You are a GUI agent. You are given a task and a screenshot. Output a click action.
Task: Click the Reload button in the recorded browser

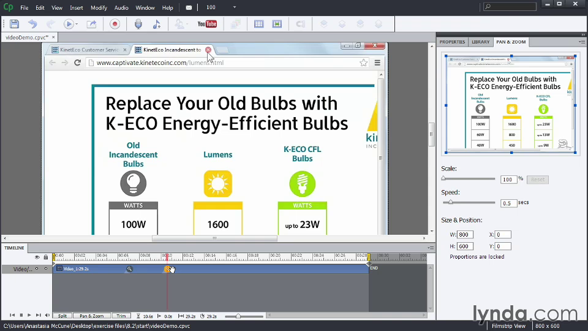77,63
